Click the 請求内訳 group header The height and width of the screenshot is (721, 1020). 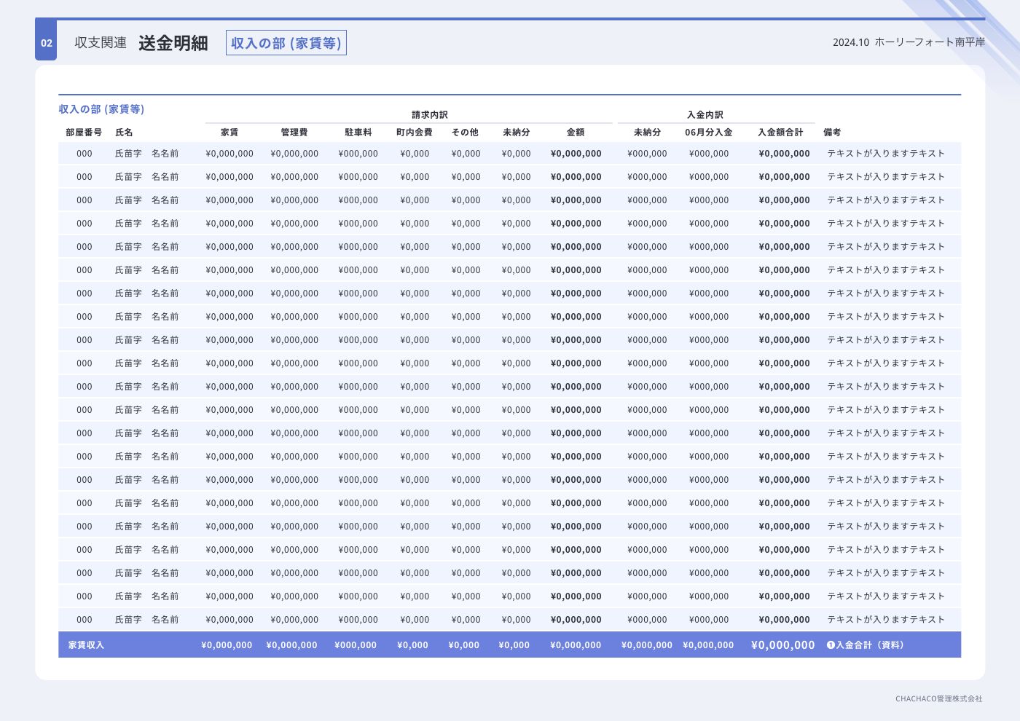point(429,115)
